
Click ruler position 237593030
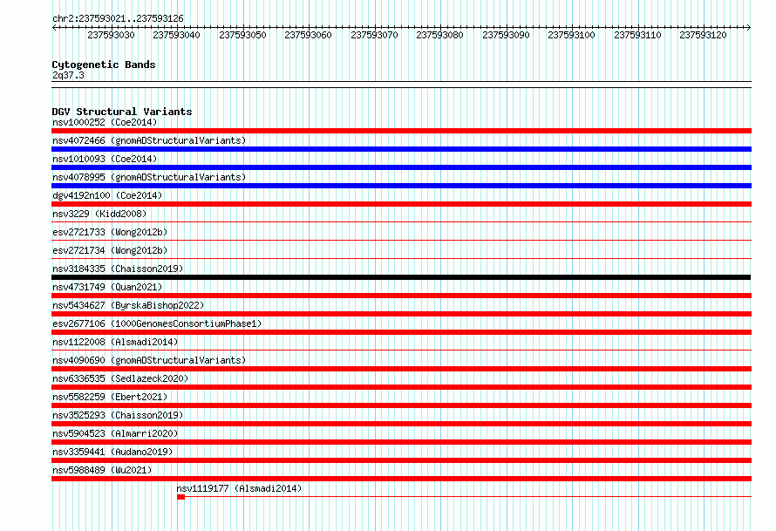click(x=111, y=35)
